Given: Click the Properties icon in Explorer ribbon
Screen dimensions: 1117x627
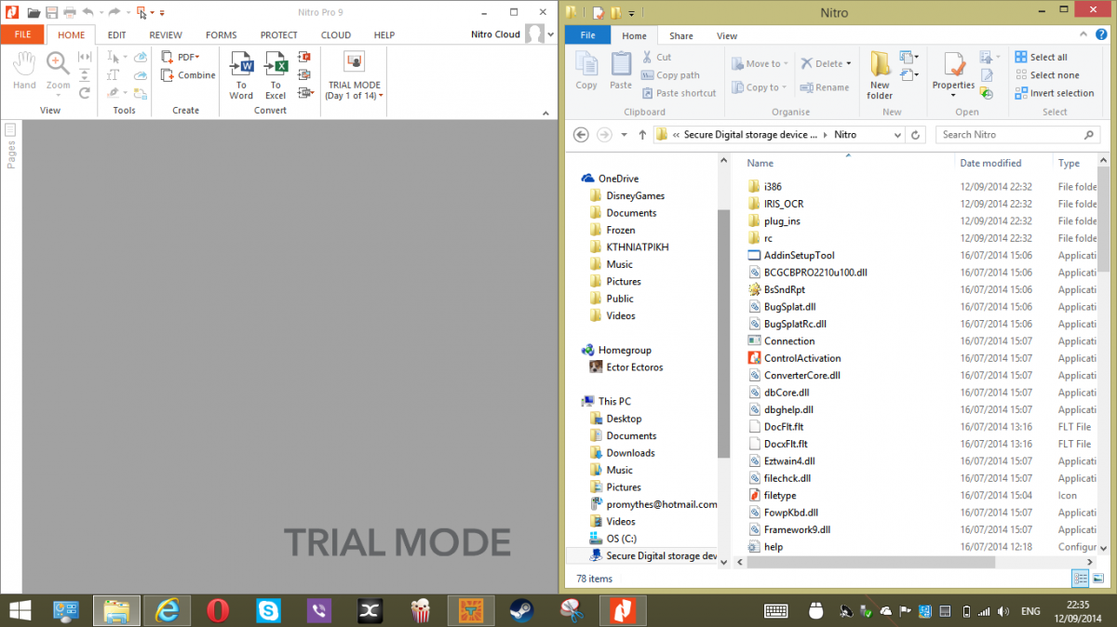Looking at the screenshot, I should click(953, 65).
